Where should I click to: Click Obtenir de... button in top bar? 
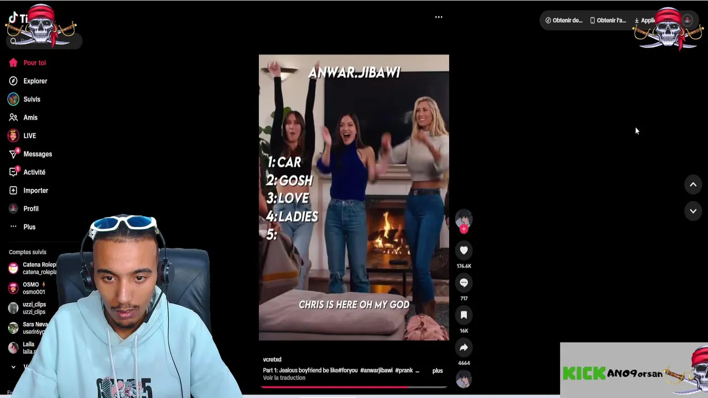click(x=564, y=20)
